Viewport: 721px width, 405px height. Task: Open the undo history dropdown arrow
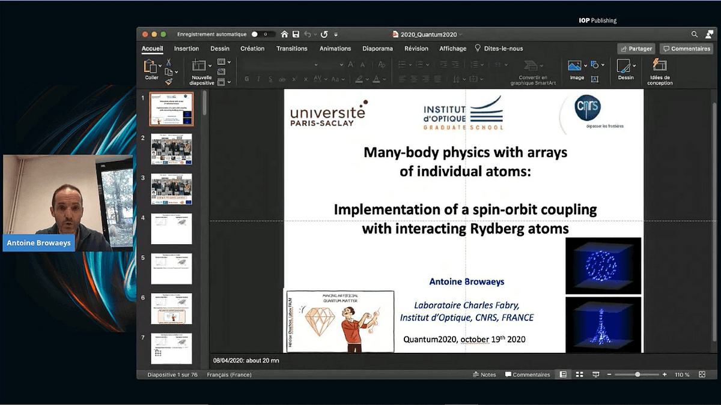point(315,34)
